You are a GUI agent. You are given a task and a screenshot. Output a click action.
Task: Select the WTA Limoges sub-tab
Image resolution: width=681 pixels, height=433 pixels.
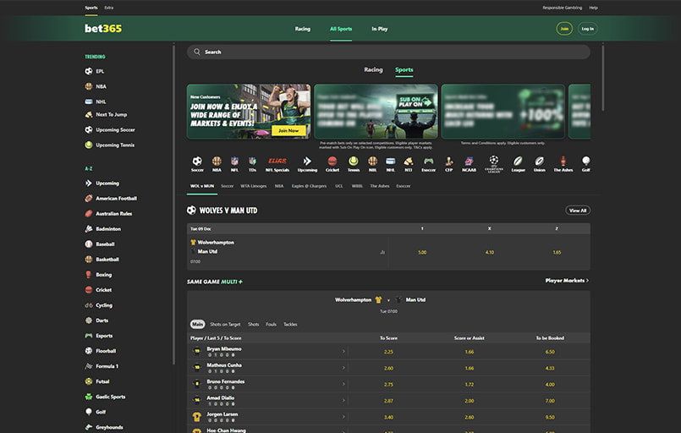click(x=254, y=186)
